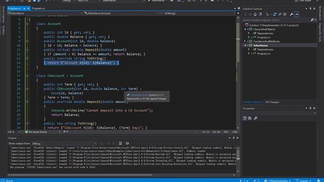Close the Properties panel

[314, 108]
